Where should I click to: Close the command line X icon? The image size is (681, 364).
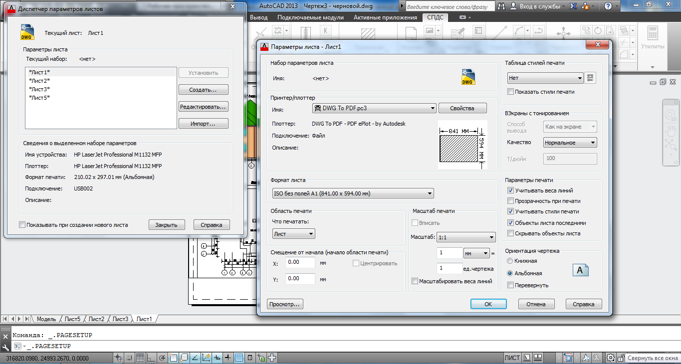(5, 337)
